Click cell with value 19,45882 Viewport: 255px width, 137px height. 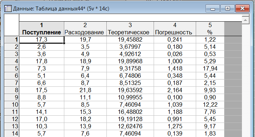tap(130, 40)
